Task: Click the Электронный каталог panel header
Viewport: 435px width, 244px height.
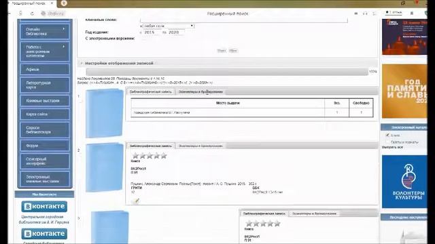Action: click(x=404, y=127)
